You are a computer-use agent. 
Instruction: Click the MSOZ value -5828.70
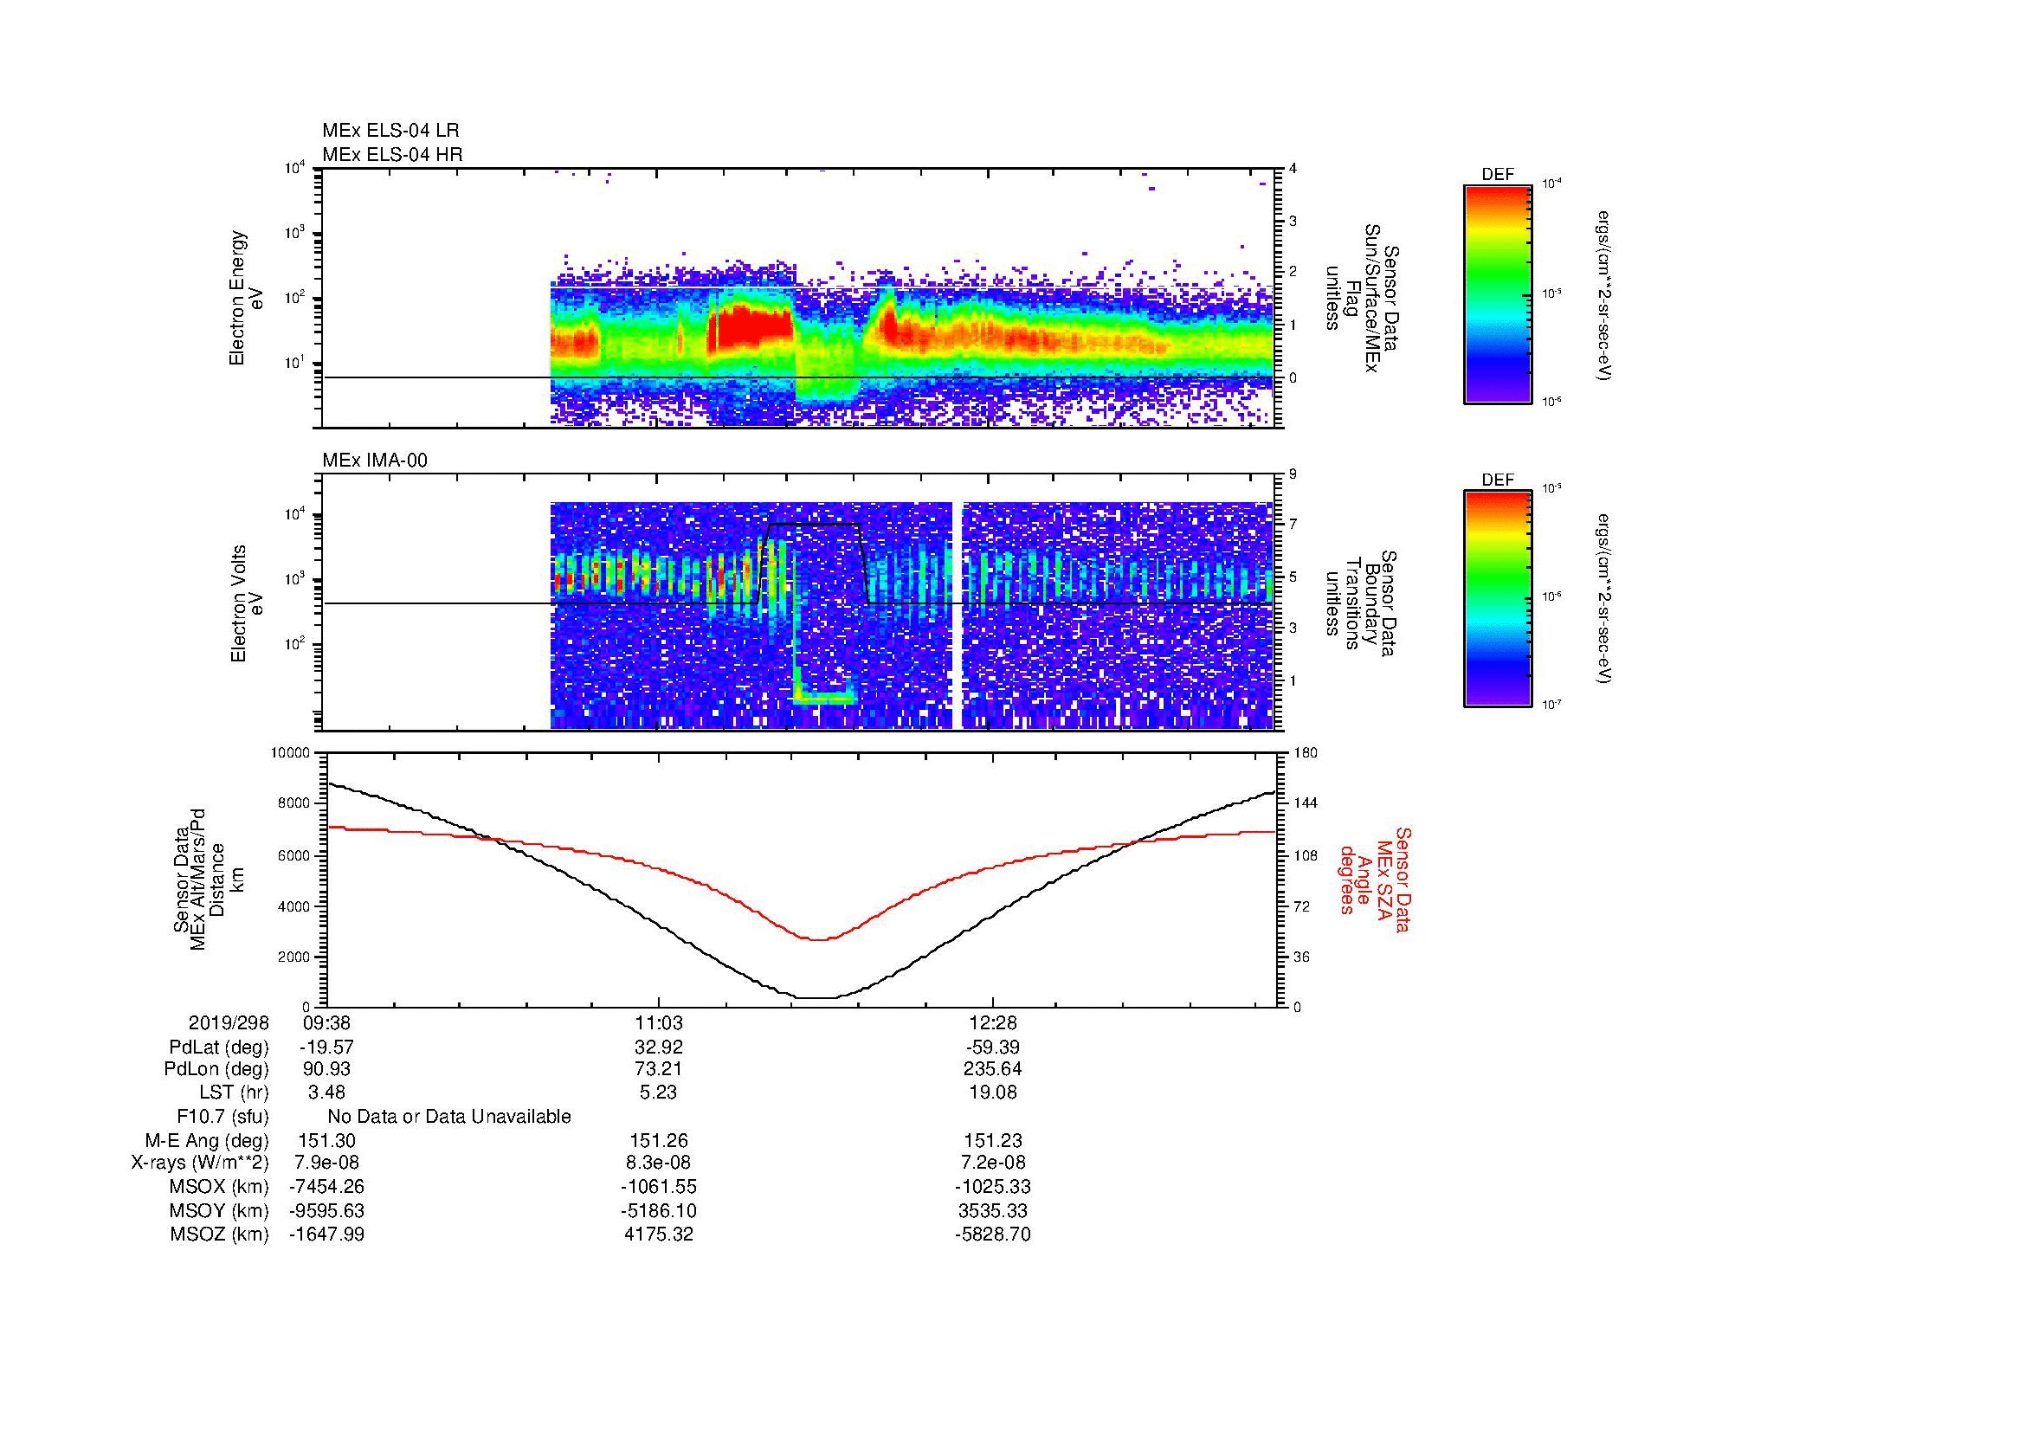[993, 1234]
